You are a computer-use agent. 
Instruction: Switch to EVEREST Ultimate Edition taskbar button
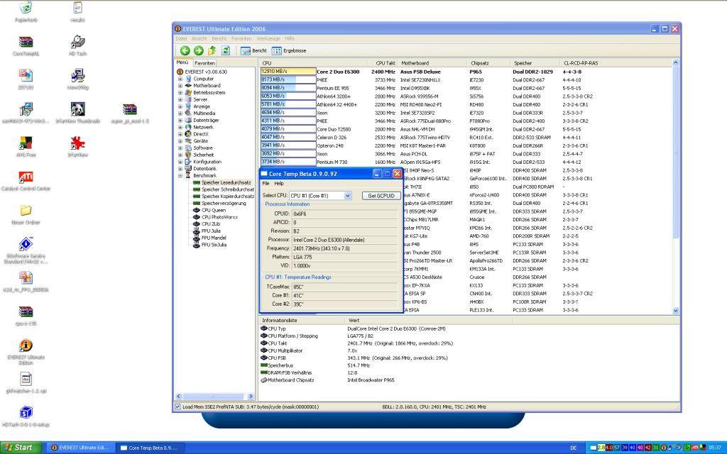[x=80, y=448]
